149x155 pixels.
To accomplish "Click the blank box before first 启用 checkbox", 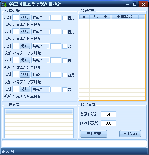I will pyautogui.click(x=56, y=18).
